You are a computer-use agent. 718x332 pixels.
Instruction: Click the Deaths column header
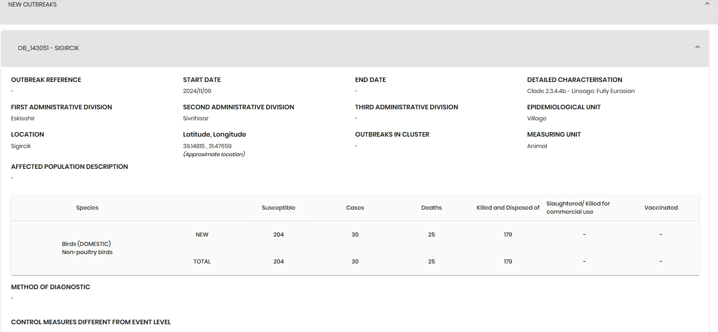point(431,208)
